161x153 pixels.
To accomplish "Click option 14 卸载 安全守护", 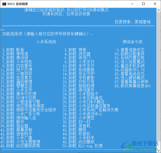I will (78, 74).
